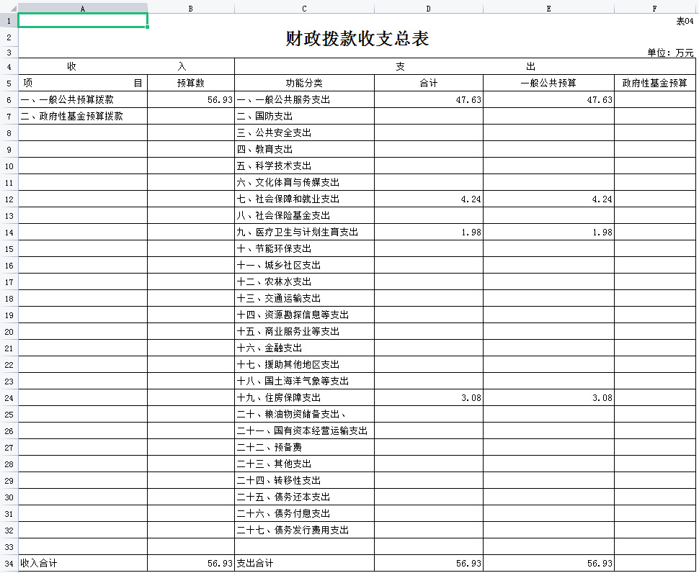Click 3.08 in the 合计 column
Image resolution: width=699 pixels, height=573 pixels.
pos(471,397)
